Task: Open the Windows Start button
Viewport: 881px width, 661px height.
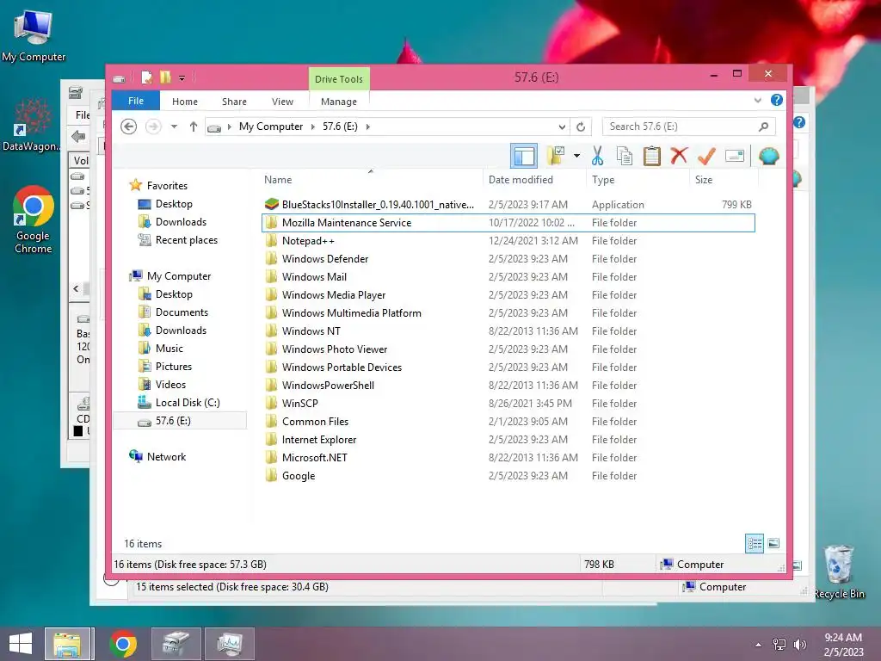Action: [x=21, y=644]
